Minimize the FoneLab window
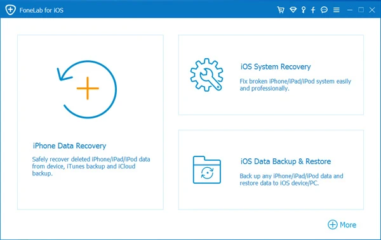The image size is (381, 240). (x=350, y=10)
